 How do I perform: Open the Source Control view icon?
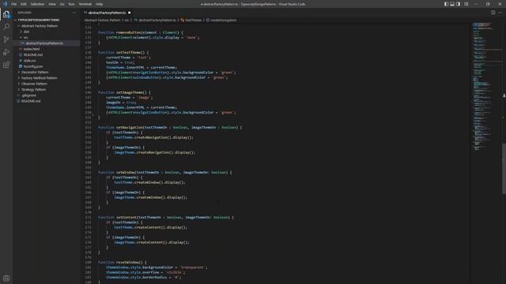click(6, 39)
